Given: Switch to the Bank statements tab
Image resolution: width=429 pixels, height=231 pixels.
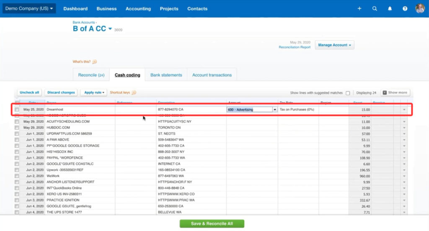Looking at the screenshot, I should [x=166, y=75].
